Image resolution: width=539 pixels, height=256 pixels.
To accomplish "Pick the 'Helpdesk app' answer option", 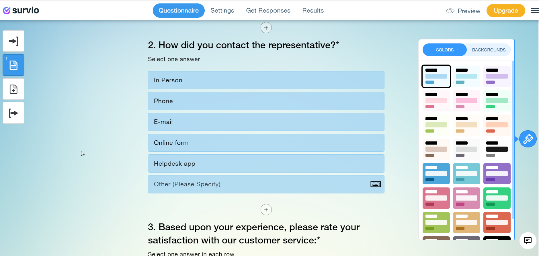I will tap(266, 164).
